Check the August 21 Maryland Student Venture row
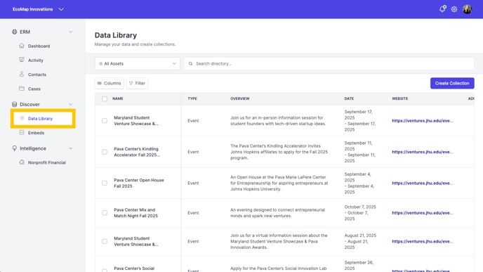Screen dimensions: 483x272 105,241
